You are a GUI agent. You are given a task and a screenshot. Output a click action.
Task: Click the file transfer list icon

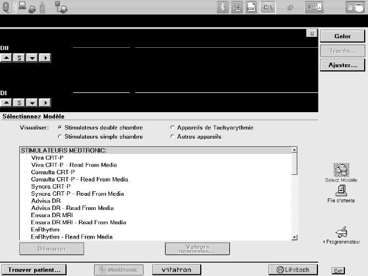point(237,7)
